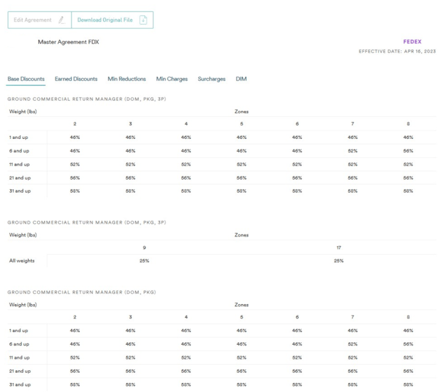
Task: Click the Master Agreement FDX title
Action: pos(68,42)
